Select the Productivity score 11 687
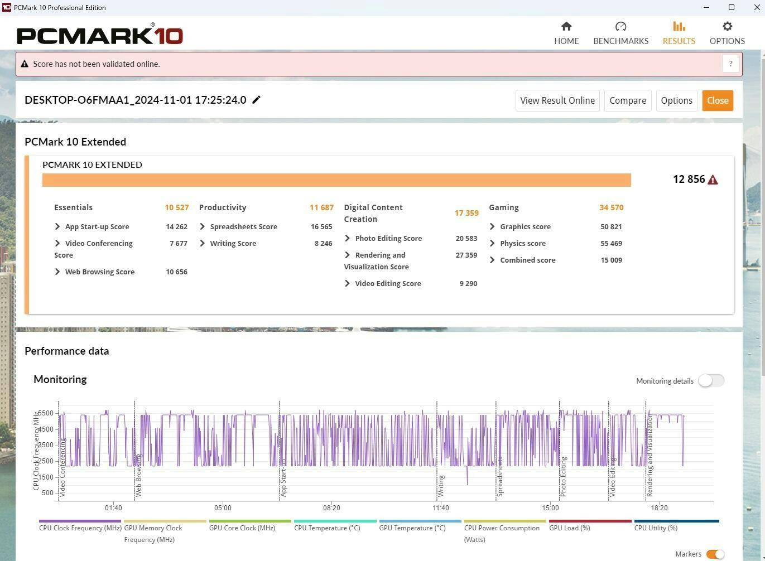 coord(321,207)
